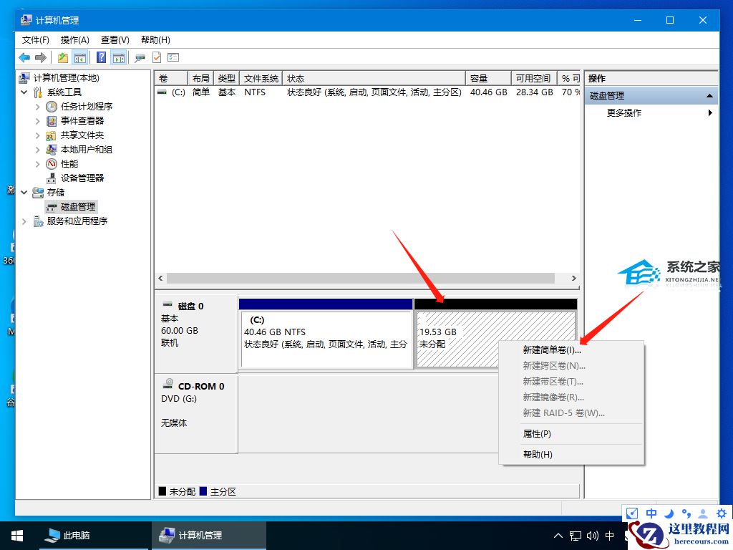
Task: Click the CD-ROM 0 drive label
Action: [x=201, y=386]
